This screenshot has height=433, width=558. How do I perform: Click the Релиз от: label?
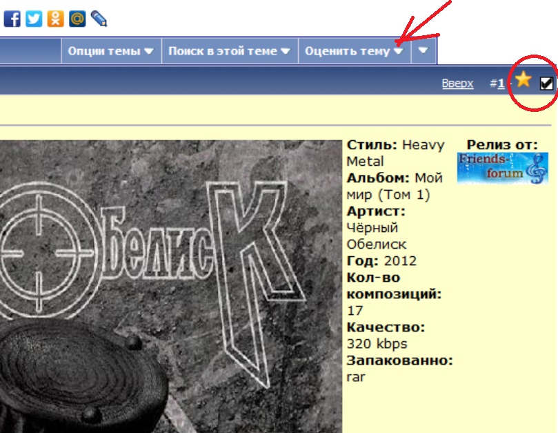[x=502, y=145]
